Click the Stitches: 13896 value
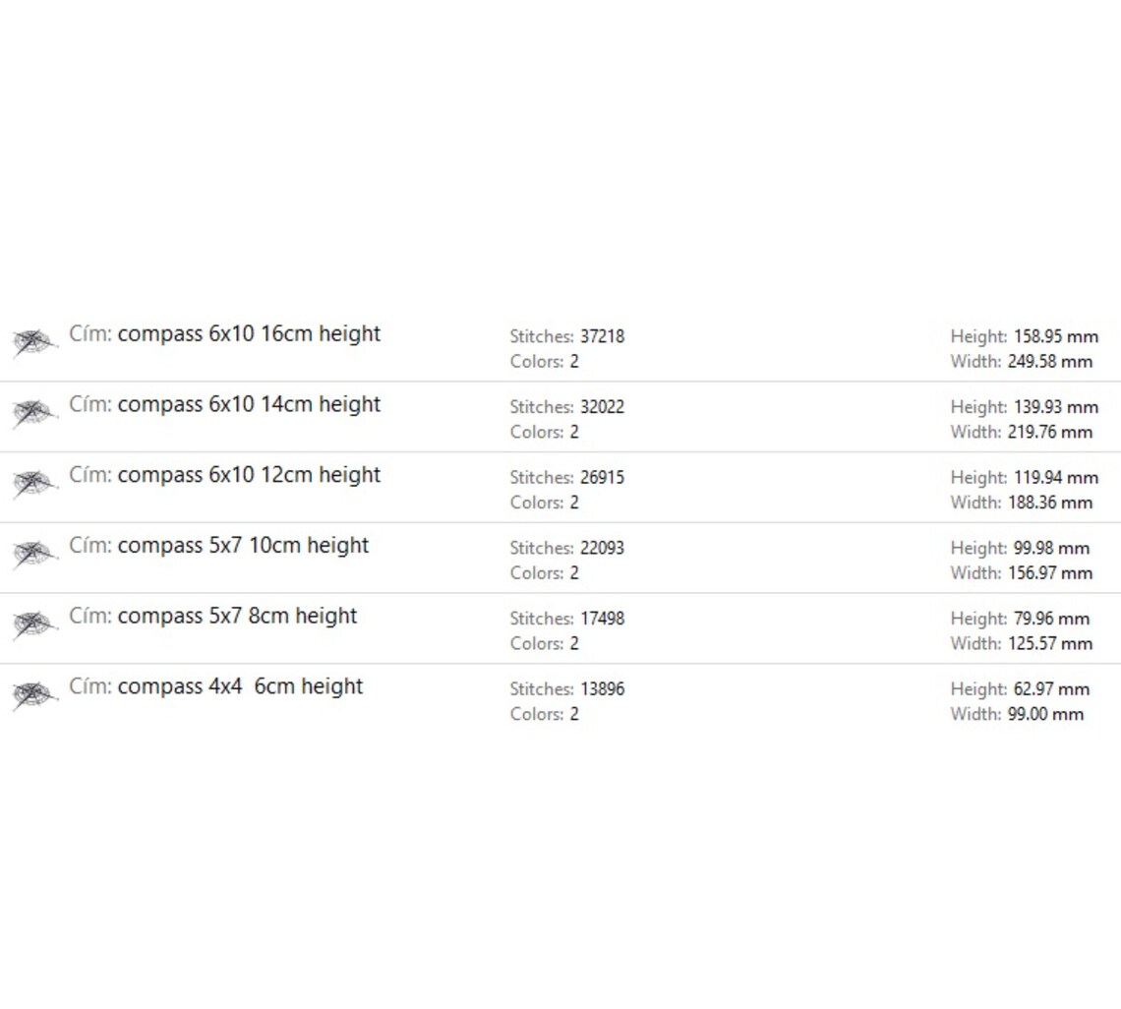 (602, 689)
